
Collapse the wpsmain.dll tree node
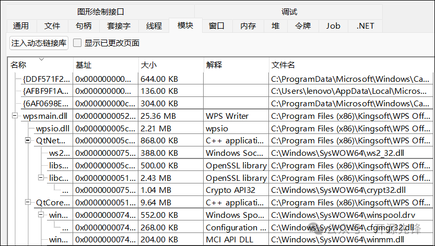coord(15,116)
